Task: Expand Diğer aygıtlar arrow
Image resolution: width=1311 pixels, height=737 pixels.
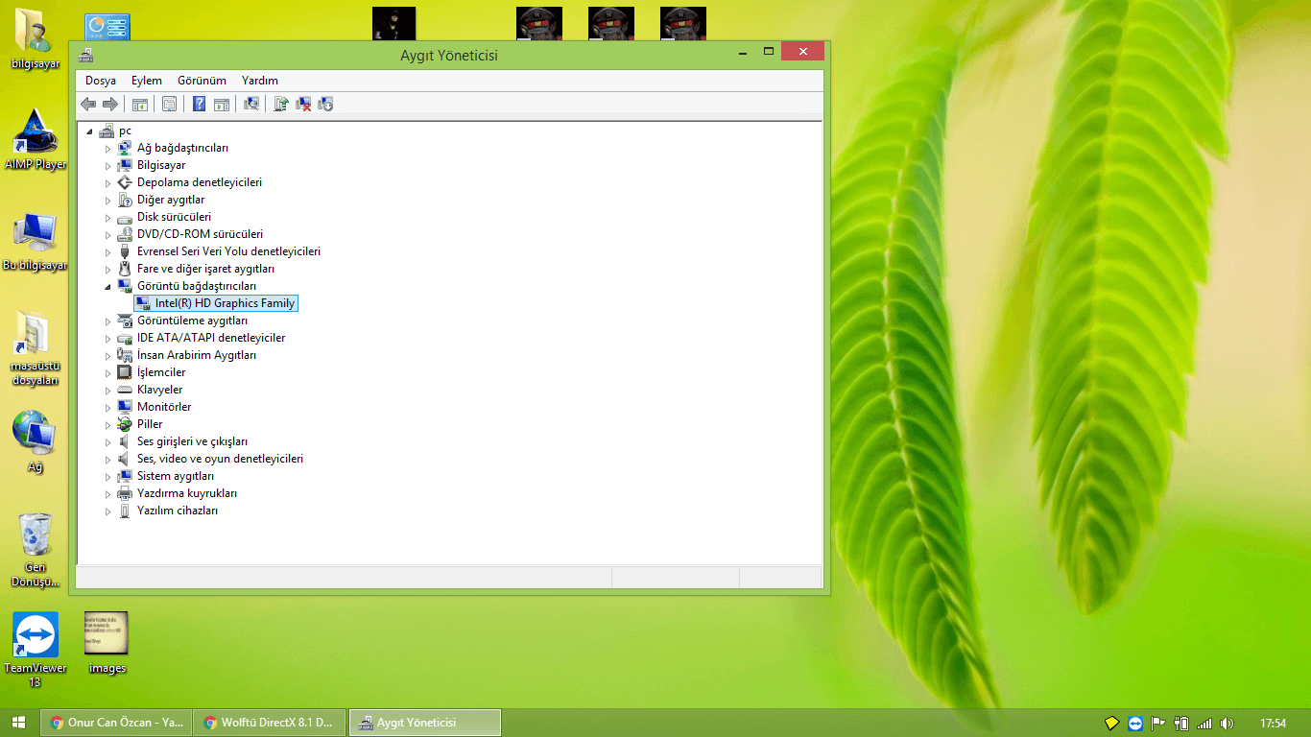Action: coord(108,200)
